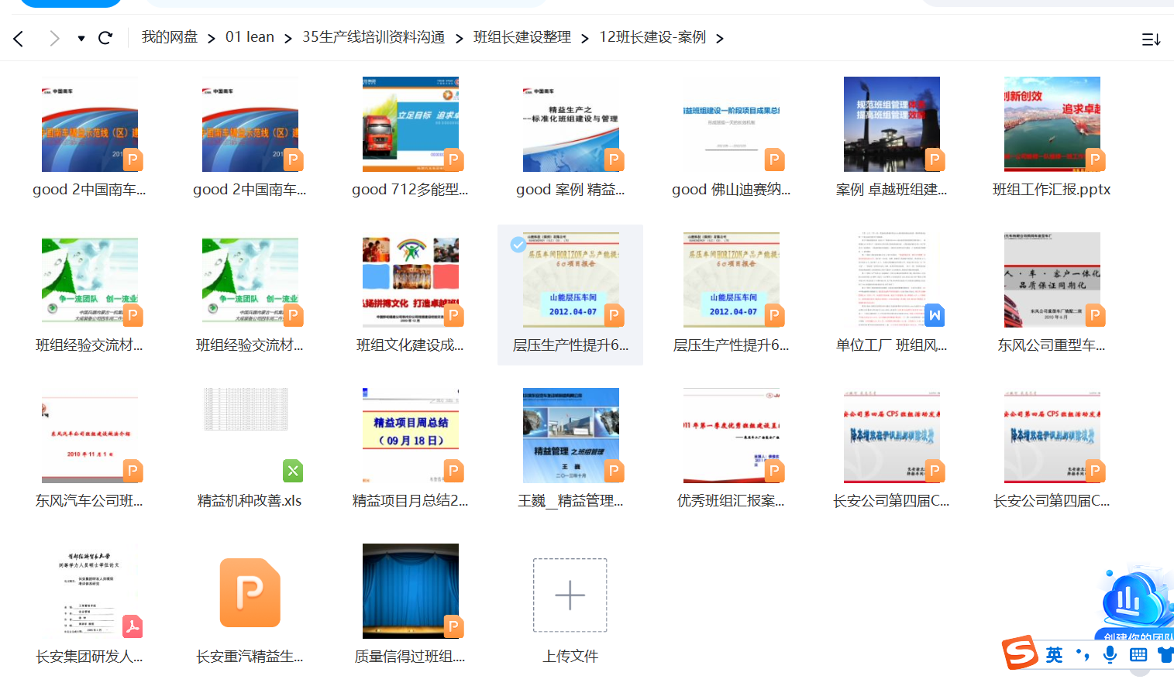The height and width of the screenshot is (693, 1174).
Task: Click the 上传文件 upload tile
Action: (570, 595)
